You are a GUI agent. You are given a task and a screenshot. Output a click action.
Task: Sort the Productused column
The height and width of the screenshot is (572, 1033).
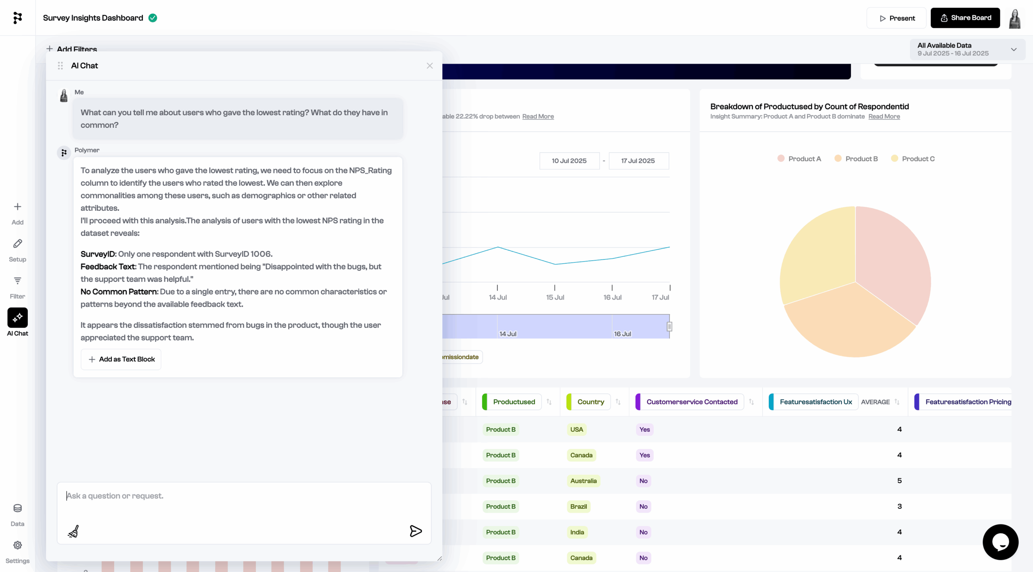[549, 402]
